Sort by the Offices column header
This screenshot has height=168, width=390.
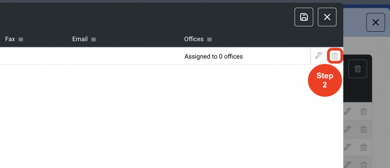click(x=194, y=39)
